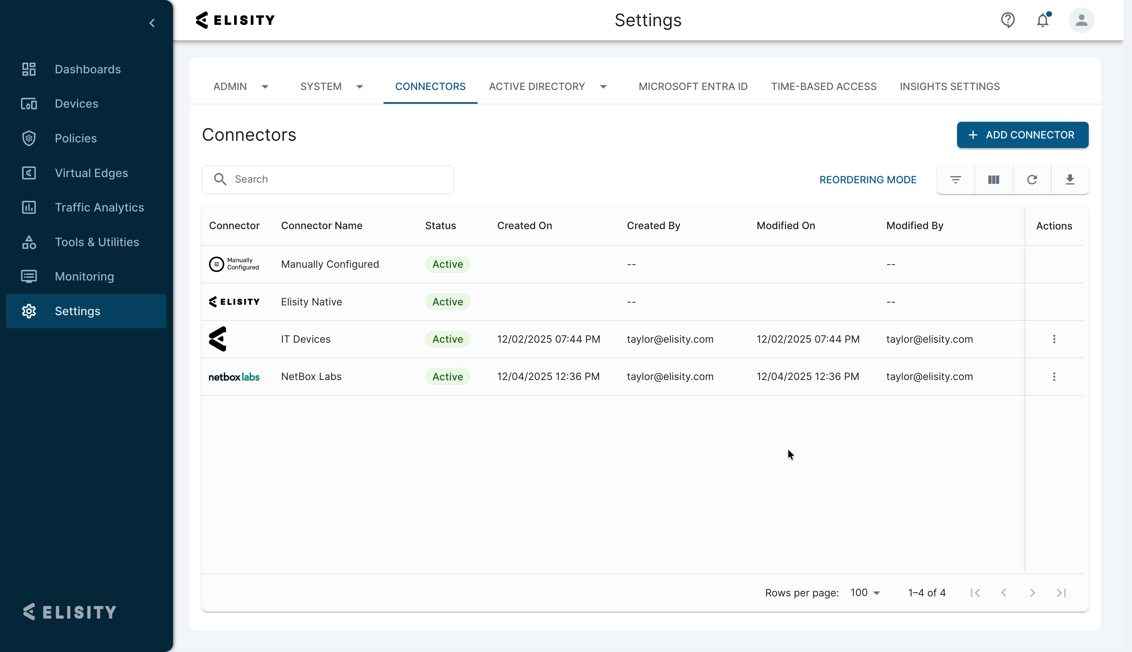Refresh the connectors table

pos(1032,180)
